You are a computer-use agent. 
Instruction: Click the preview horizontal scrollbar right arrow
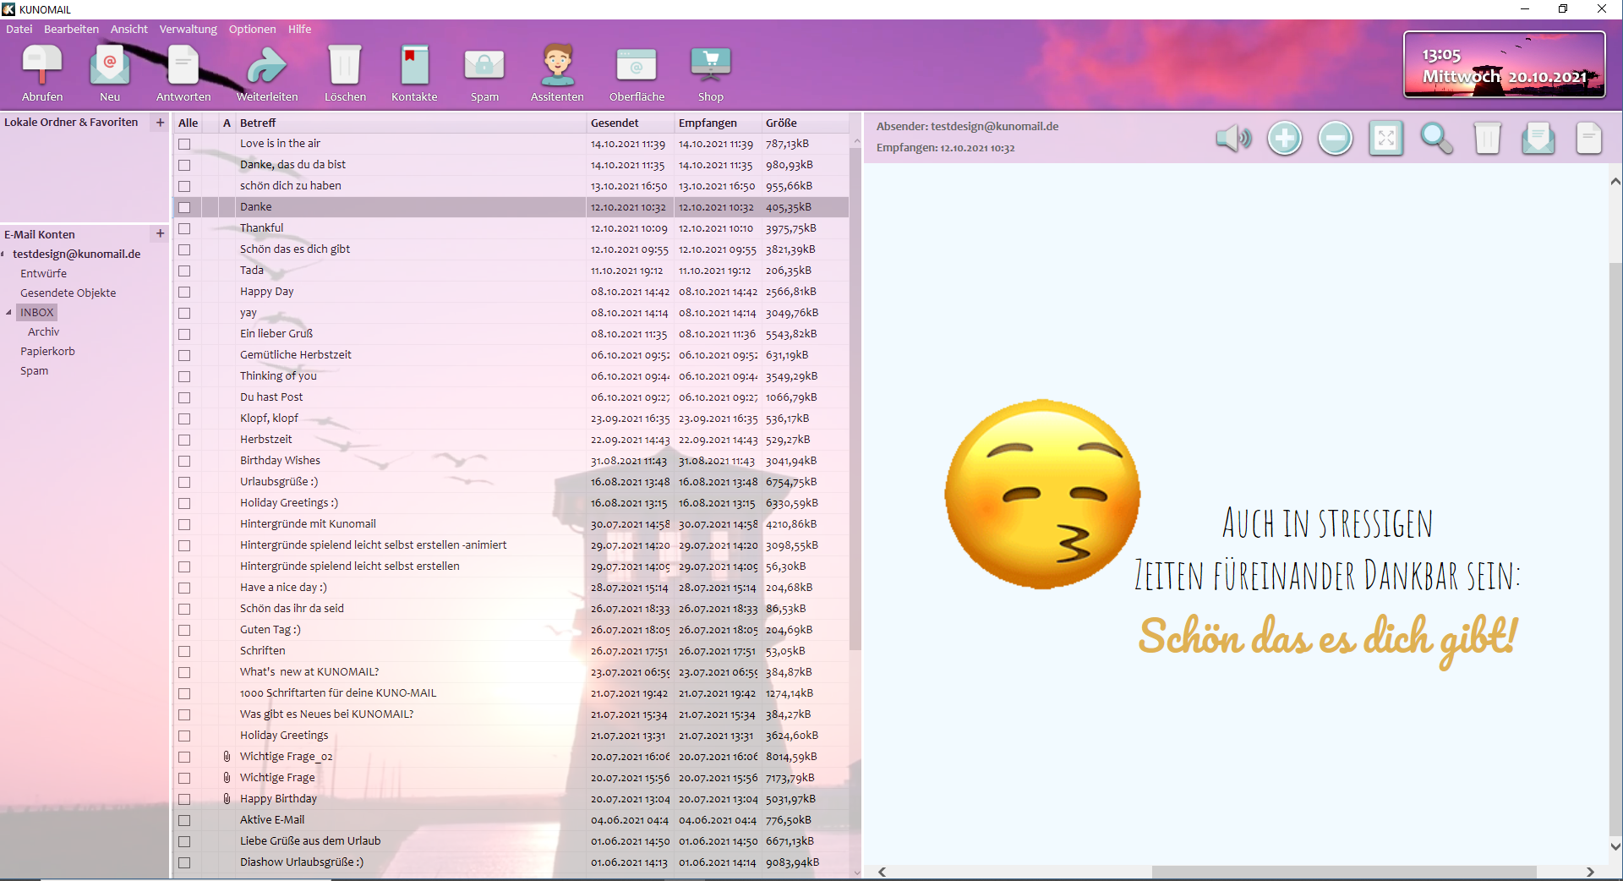(x=1590, y=872)
